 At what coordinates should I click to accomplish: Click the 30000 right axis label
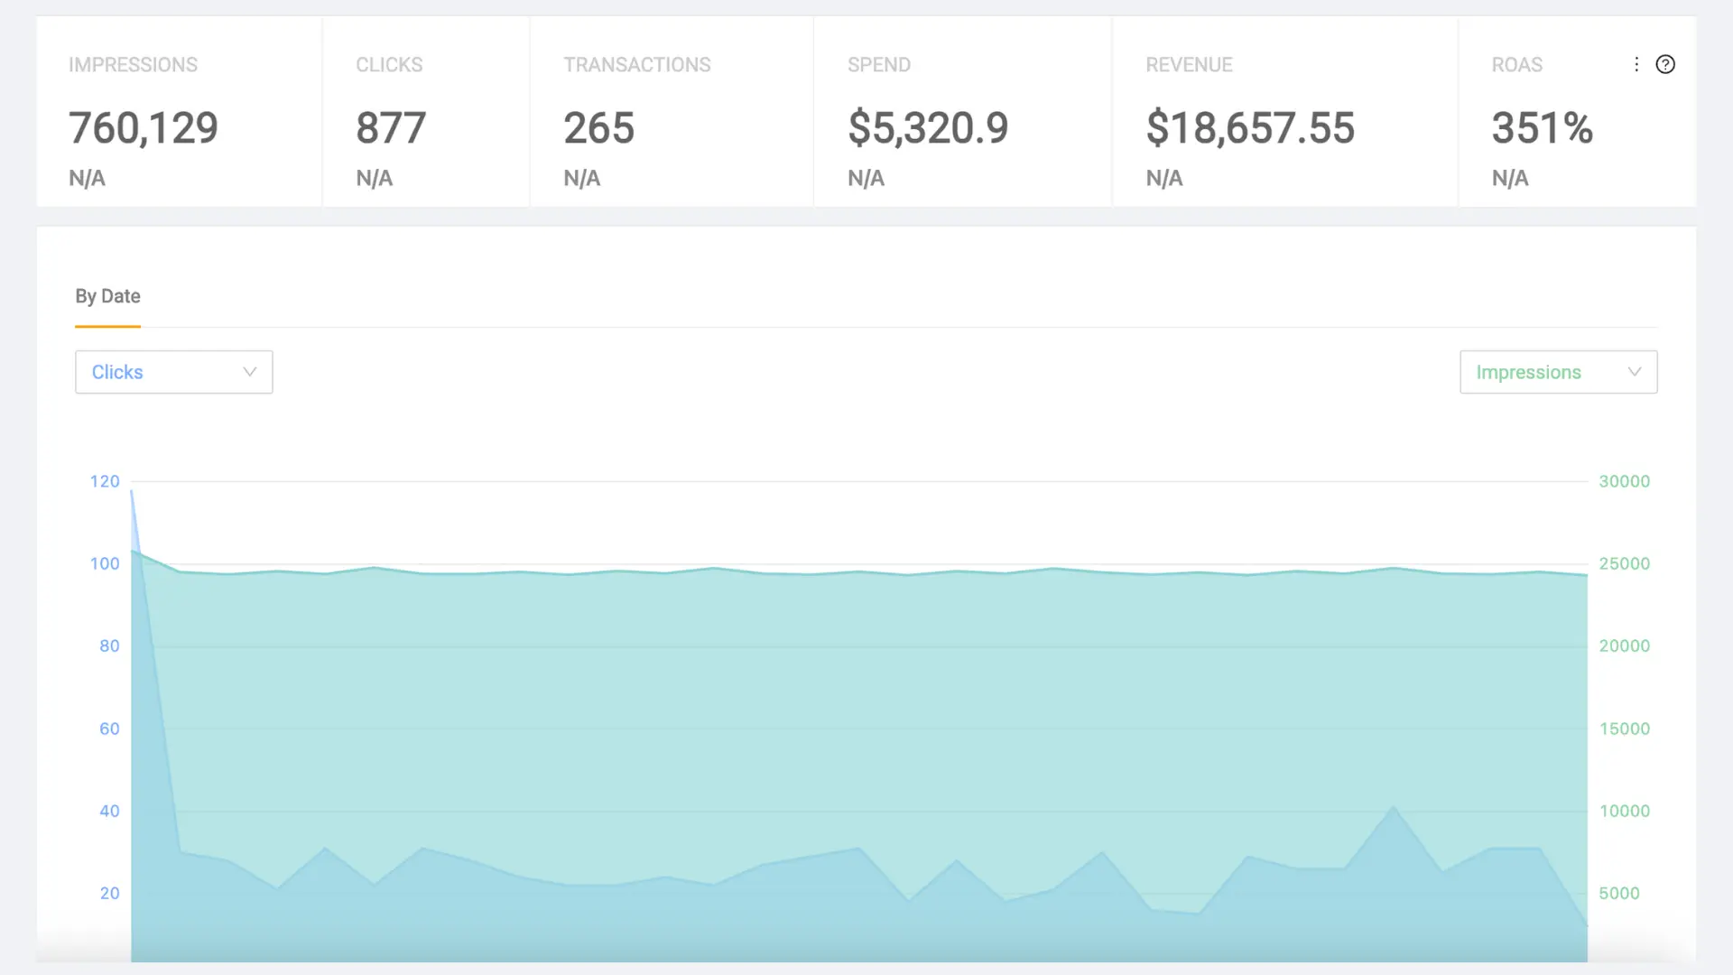(1624, 481)
